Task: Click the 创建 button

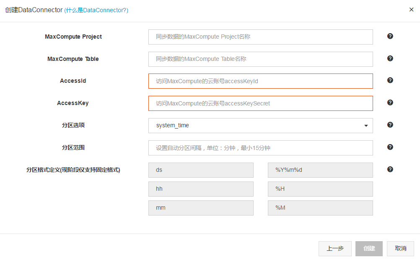Action: pyautogui.click(x=369, y=249)
